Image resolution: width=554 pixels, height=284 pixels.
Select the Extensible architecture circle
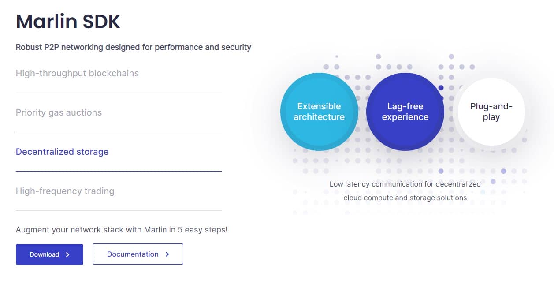[319, 112]
